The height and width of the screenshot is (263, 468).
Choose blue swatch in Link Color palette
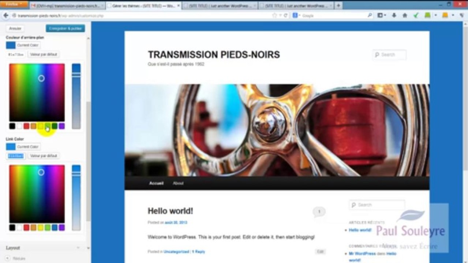coord(55,228)
